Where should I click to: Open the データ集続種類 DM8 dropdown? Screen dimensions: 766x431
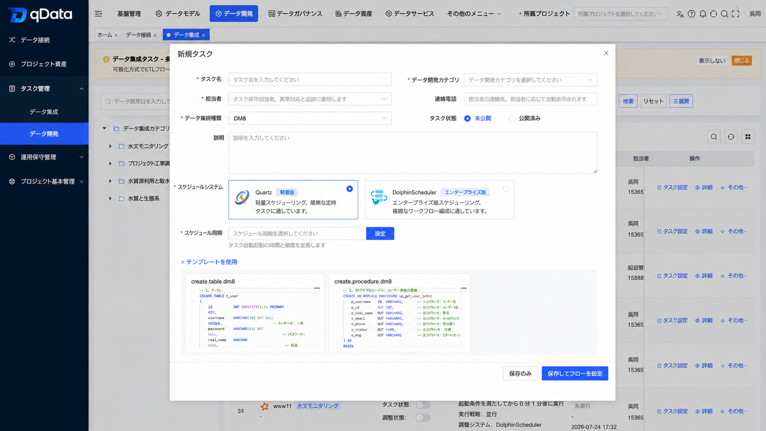310,118
